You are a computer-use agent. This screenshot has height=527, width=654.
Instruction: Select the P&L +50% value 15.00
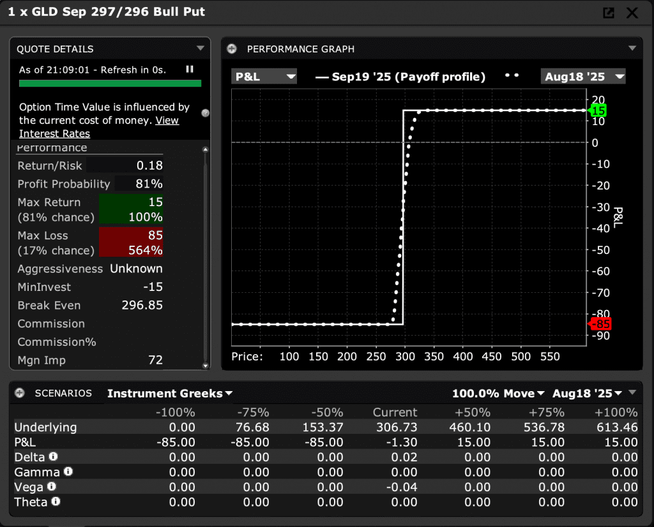(x=474, y=442)
